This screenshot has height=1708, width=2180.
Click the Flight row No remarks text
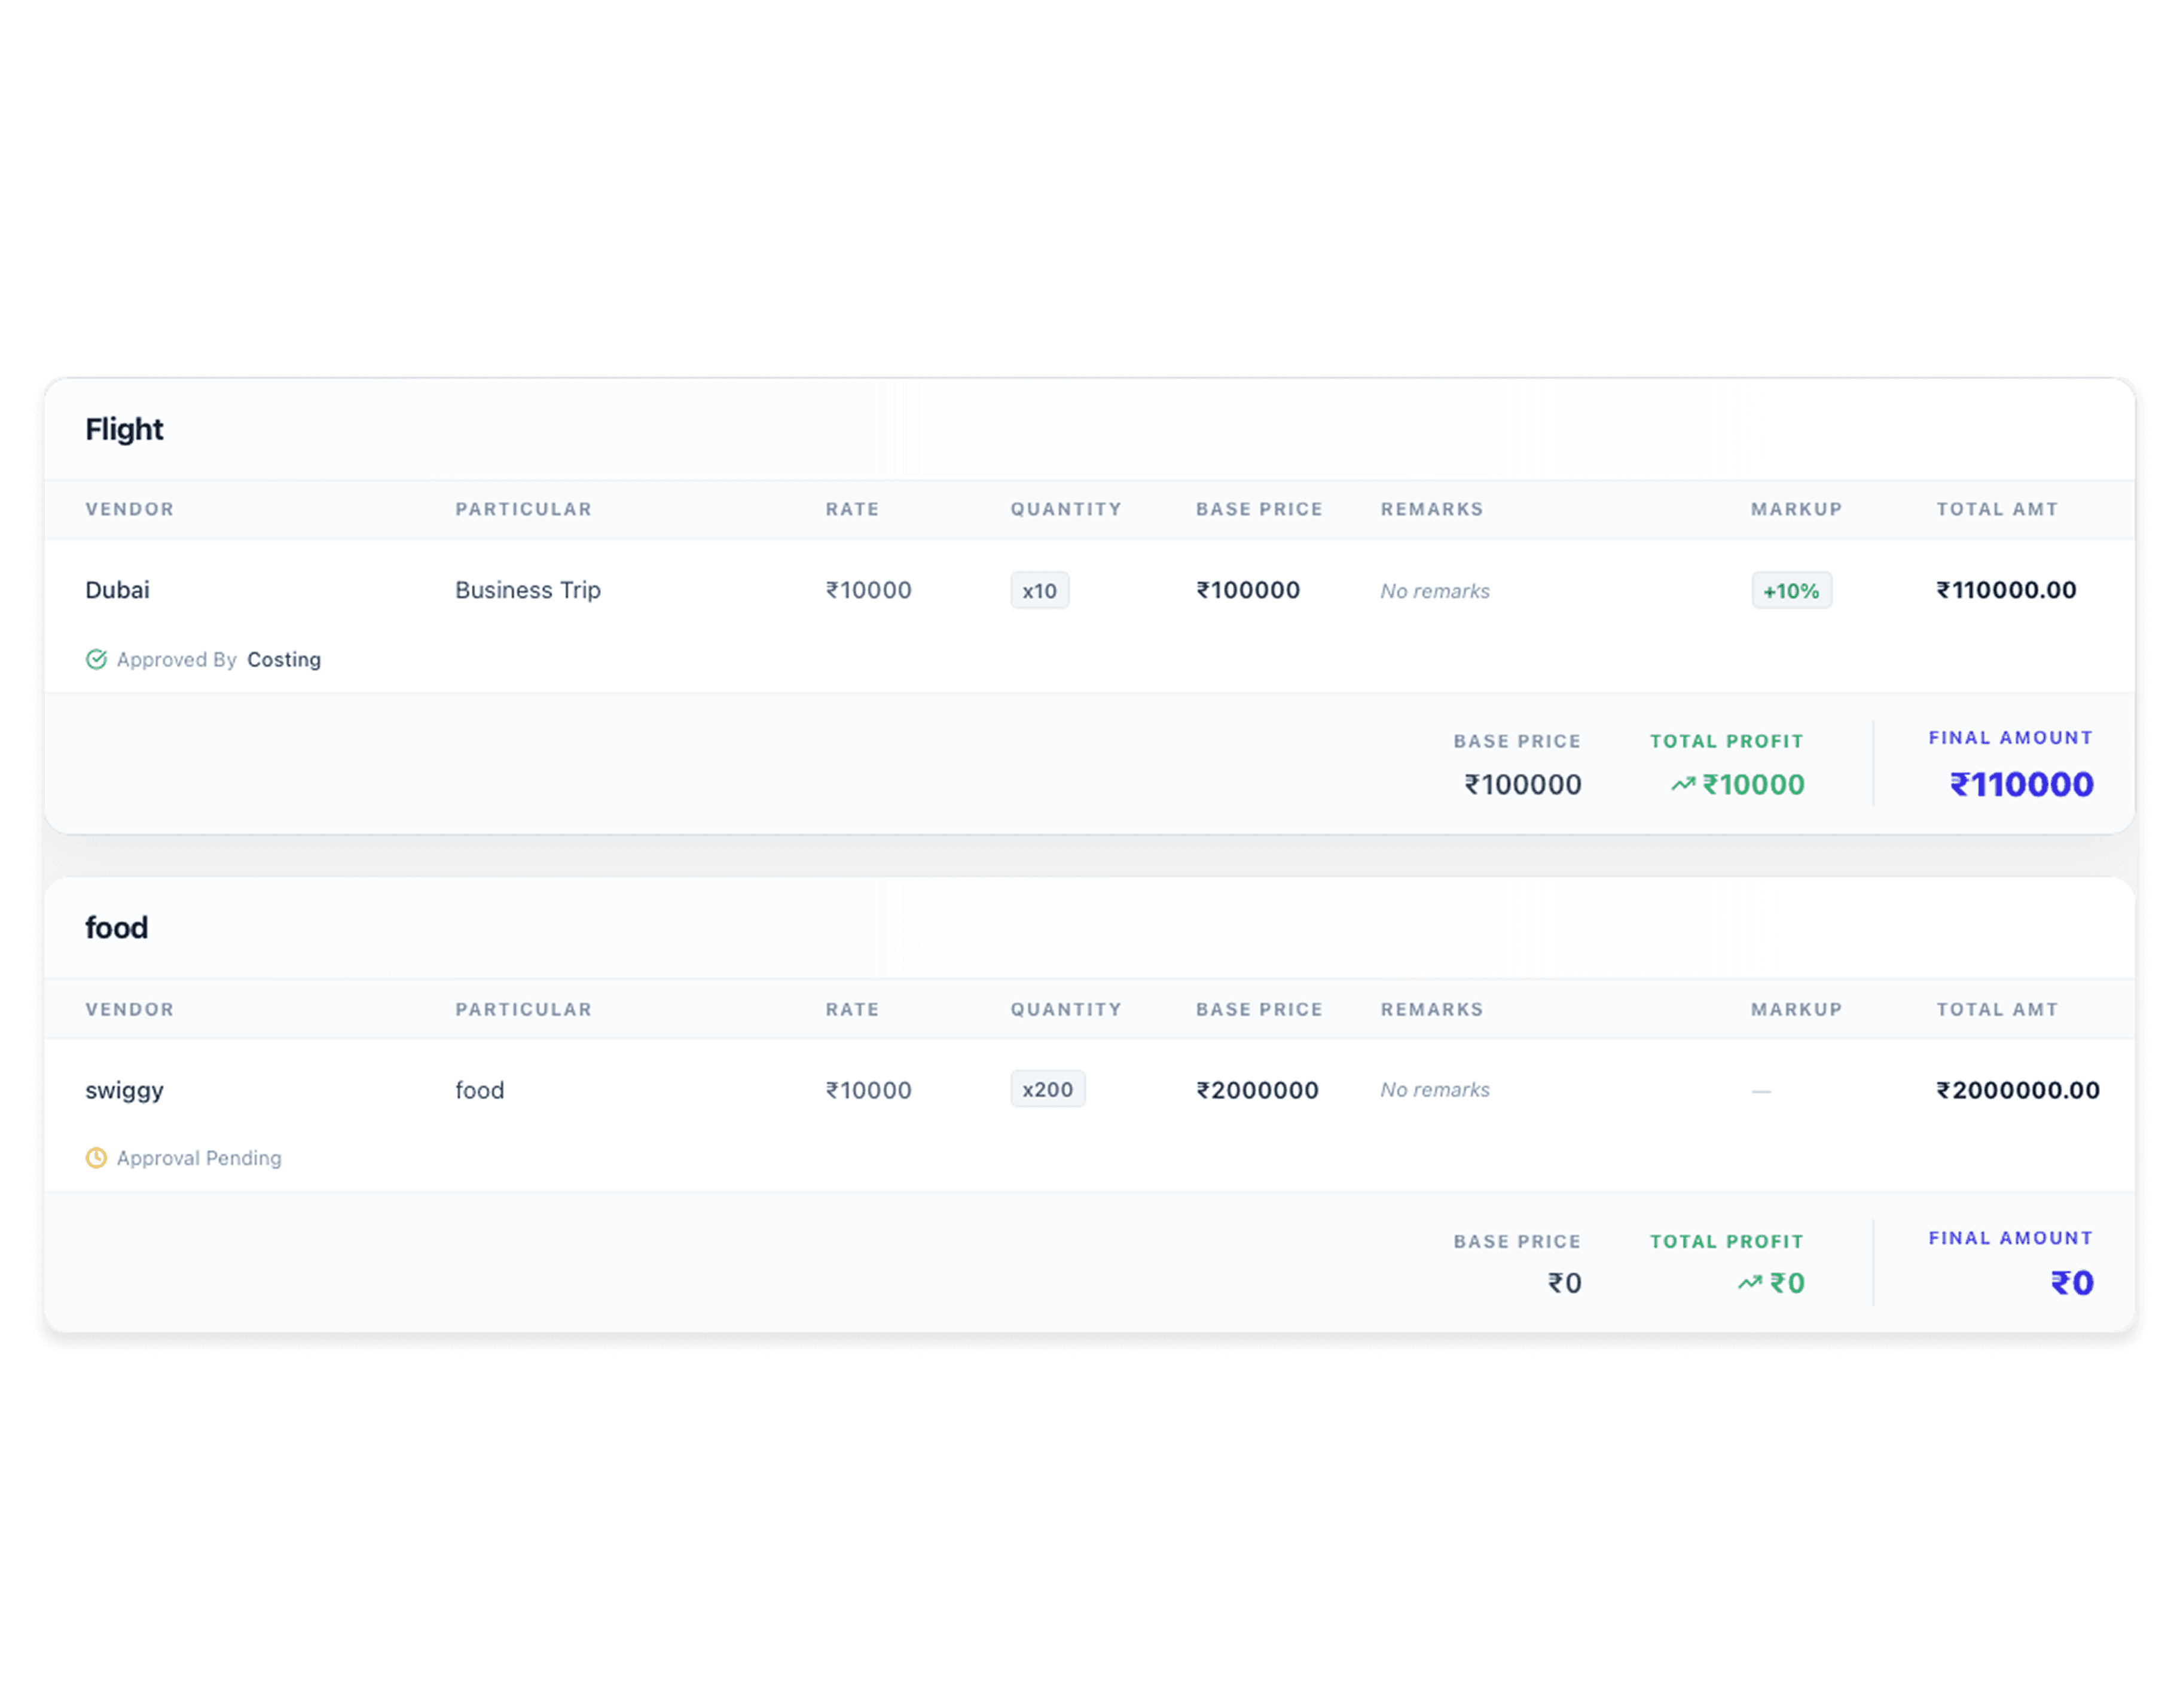pos(1434,591)
